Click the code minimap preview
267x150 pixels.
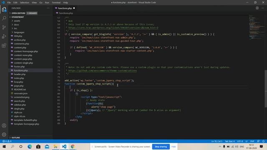257,27
